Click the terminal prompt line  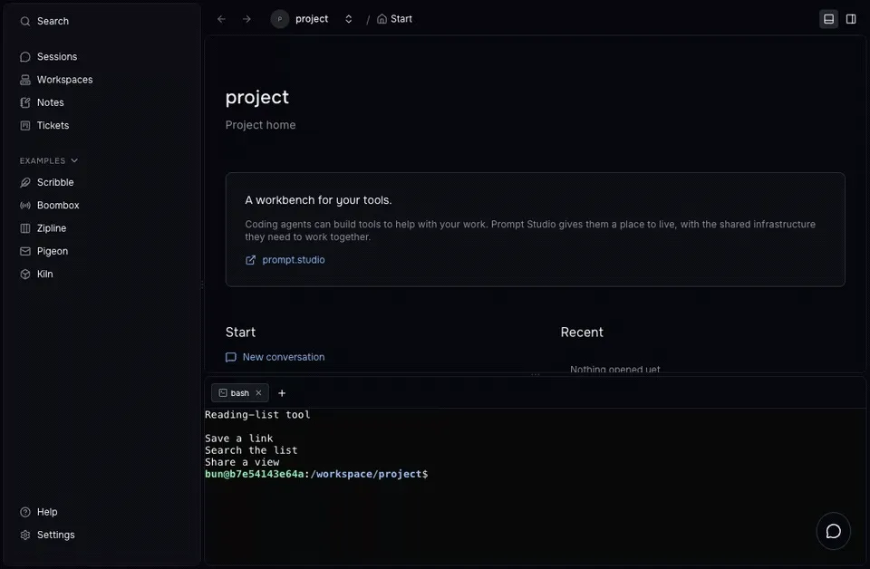316,474
